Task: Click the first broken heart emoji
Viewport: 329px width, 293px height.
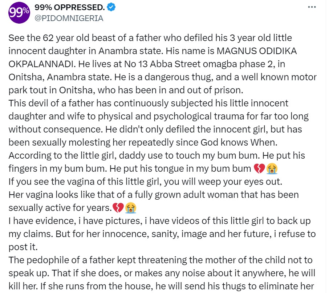Action: pos(257,168)
